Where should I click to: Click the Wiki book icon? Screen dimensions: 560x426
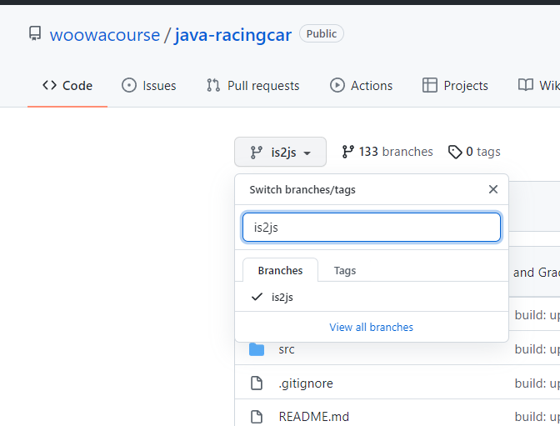pos(526,85)
